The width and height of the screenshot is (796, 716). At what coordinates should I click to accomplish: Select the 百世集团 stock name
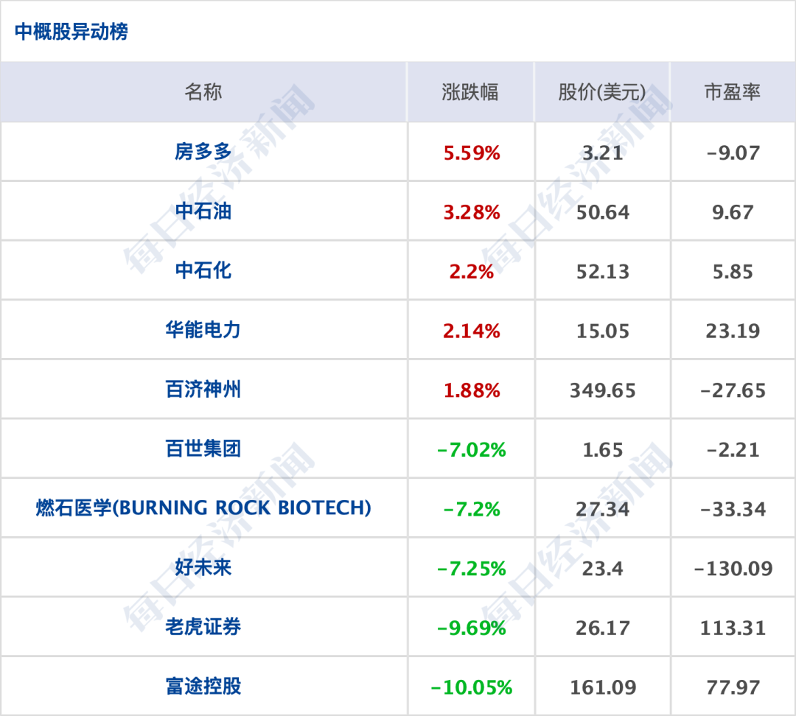coord(203,449)
